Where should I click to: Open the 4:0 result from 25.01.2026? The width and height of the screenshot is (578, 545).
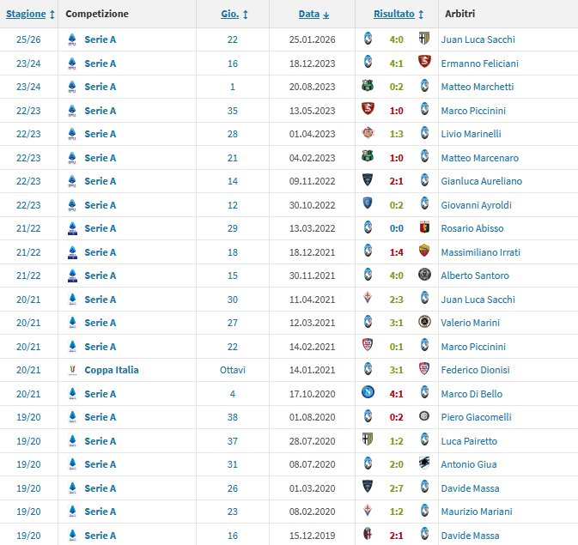(x=396, y=39)
